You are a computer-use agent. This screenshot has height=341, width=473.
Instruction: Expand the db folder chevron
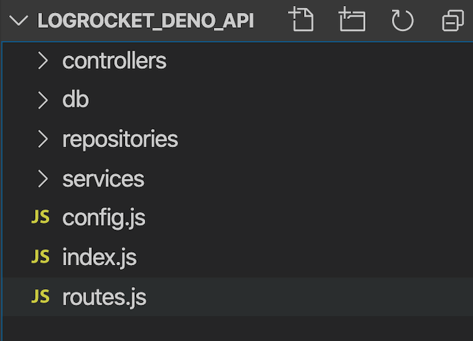tap(43, 100)
